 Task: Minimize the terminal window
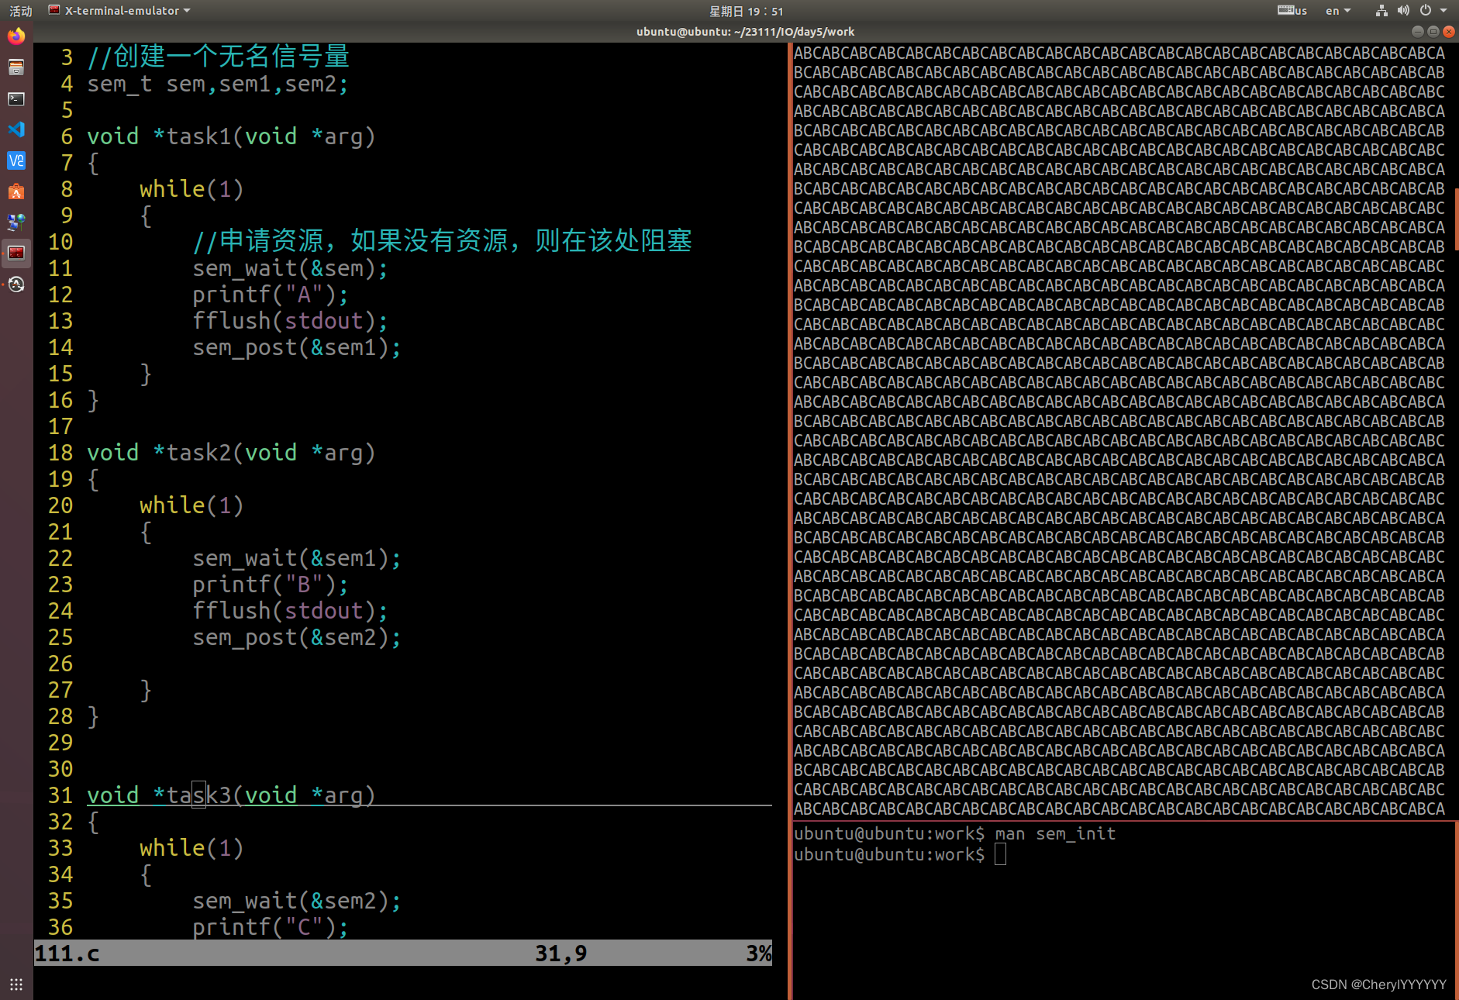click(x=1417, y=32)
